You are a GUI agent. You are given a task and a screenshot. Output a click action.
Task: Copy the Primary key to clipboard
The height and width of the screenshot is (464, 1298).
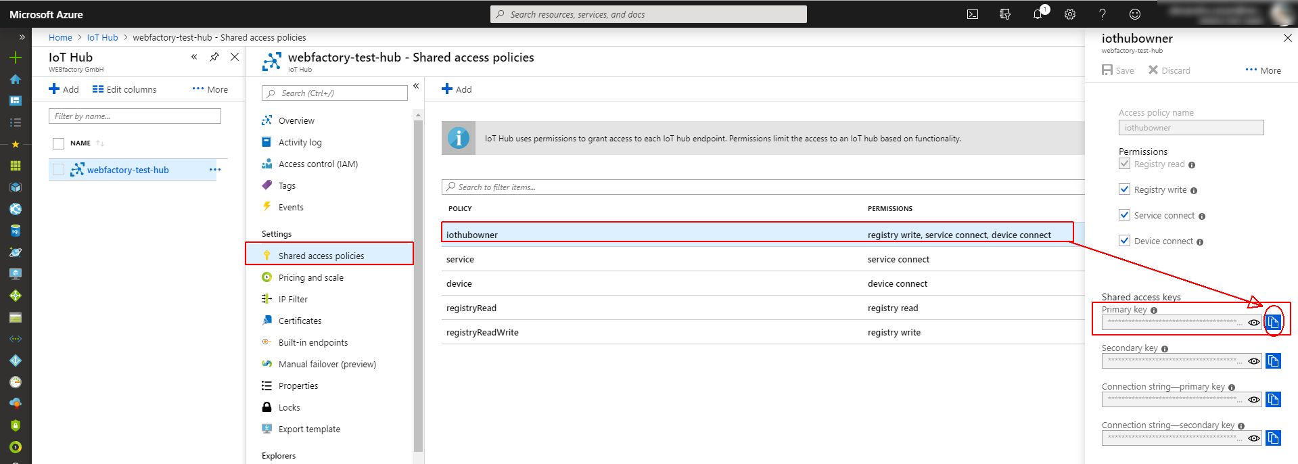click(1273, 322)
